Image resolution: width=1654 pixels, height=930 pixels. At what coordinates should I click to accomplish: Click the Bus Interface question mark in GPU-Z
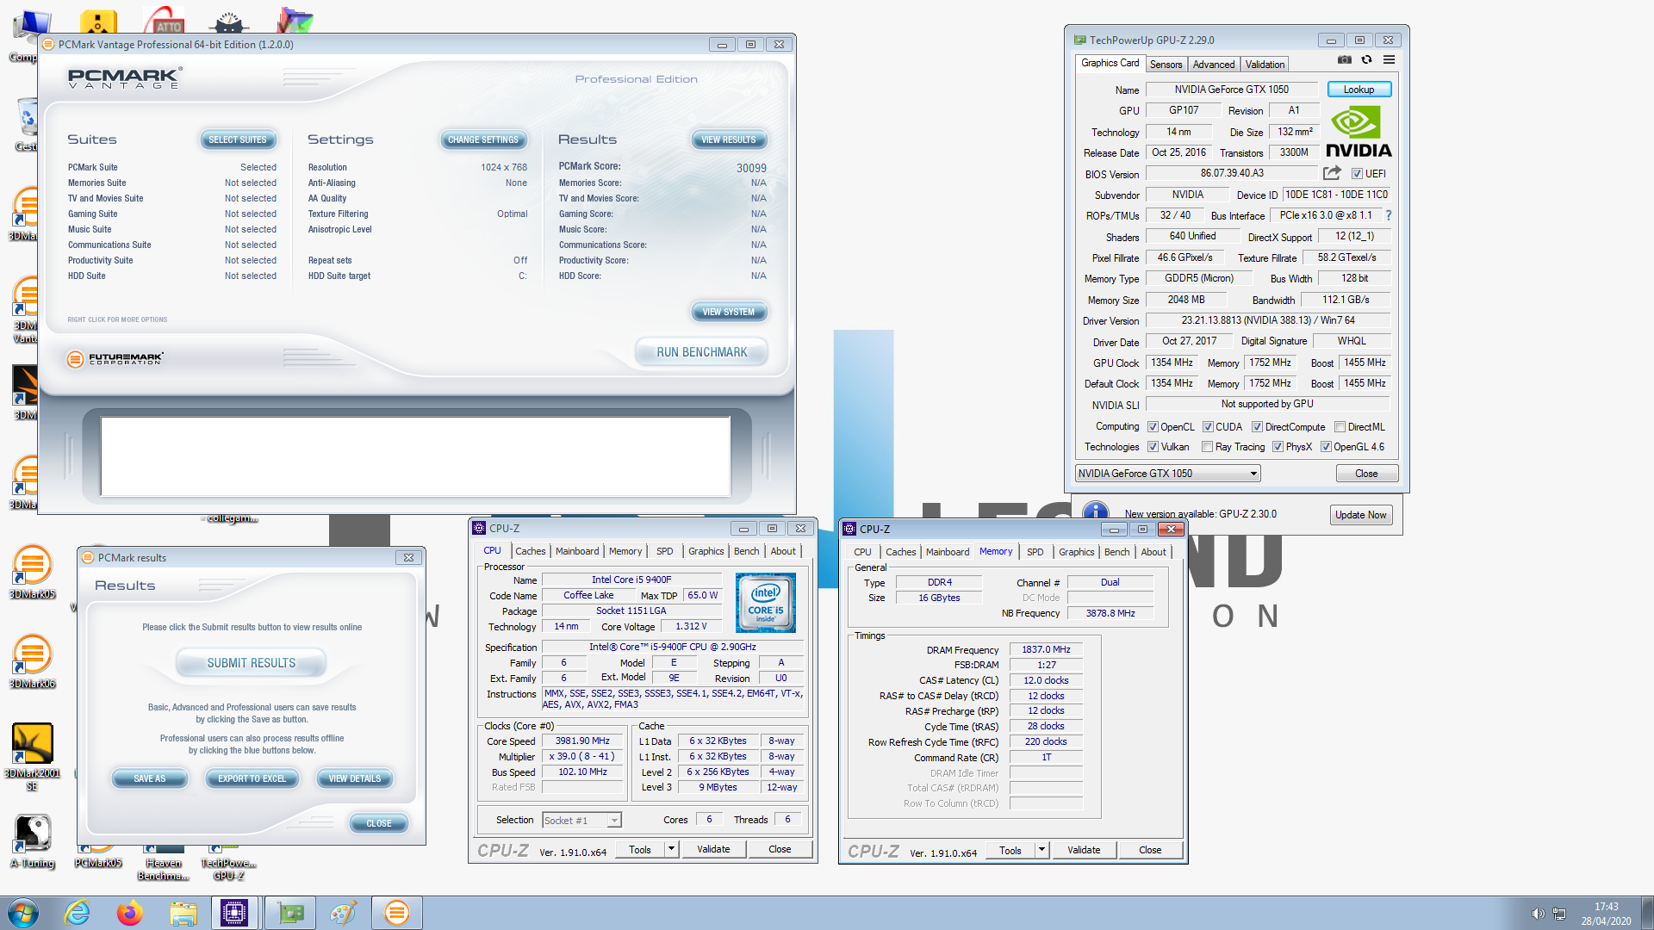(x=1388, y=215)
